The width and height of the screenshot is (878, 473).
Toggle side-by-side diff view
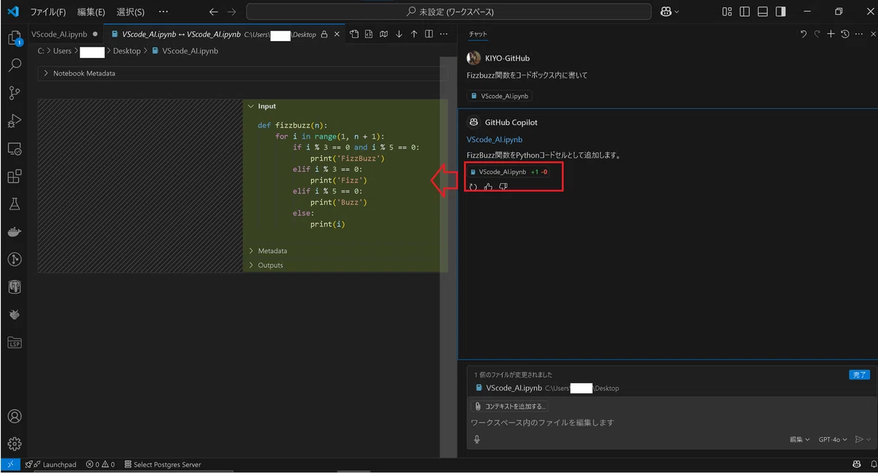tap(429, 34)
